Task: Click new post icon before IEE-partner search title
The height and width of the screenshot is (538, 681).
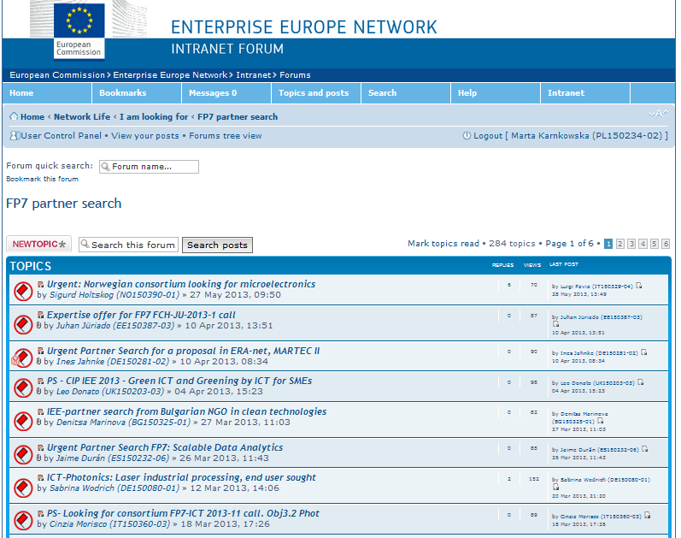Action: click(40, 412)
